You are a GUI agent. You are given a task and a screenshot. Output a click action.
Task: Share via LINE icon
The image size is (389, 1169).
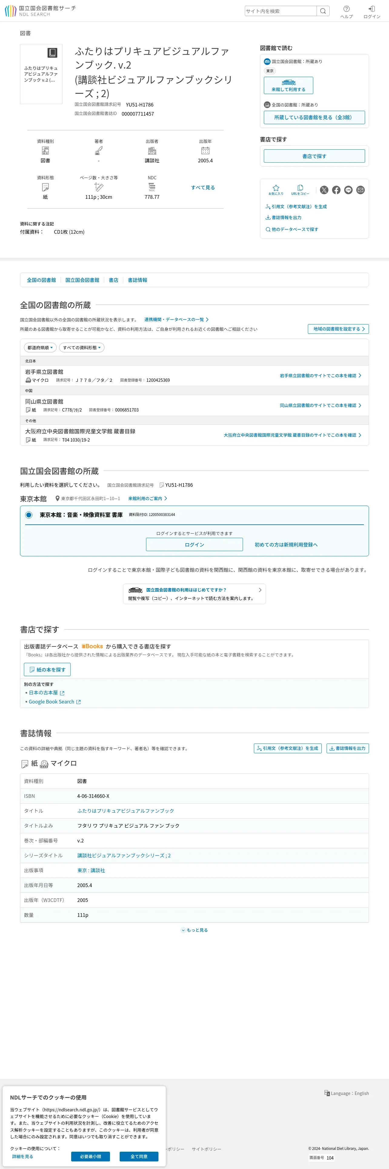click(x=348, y=190)
